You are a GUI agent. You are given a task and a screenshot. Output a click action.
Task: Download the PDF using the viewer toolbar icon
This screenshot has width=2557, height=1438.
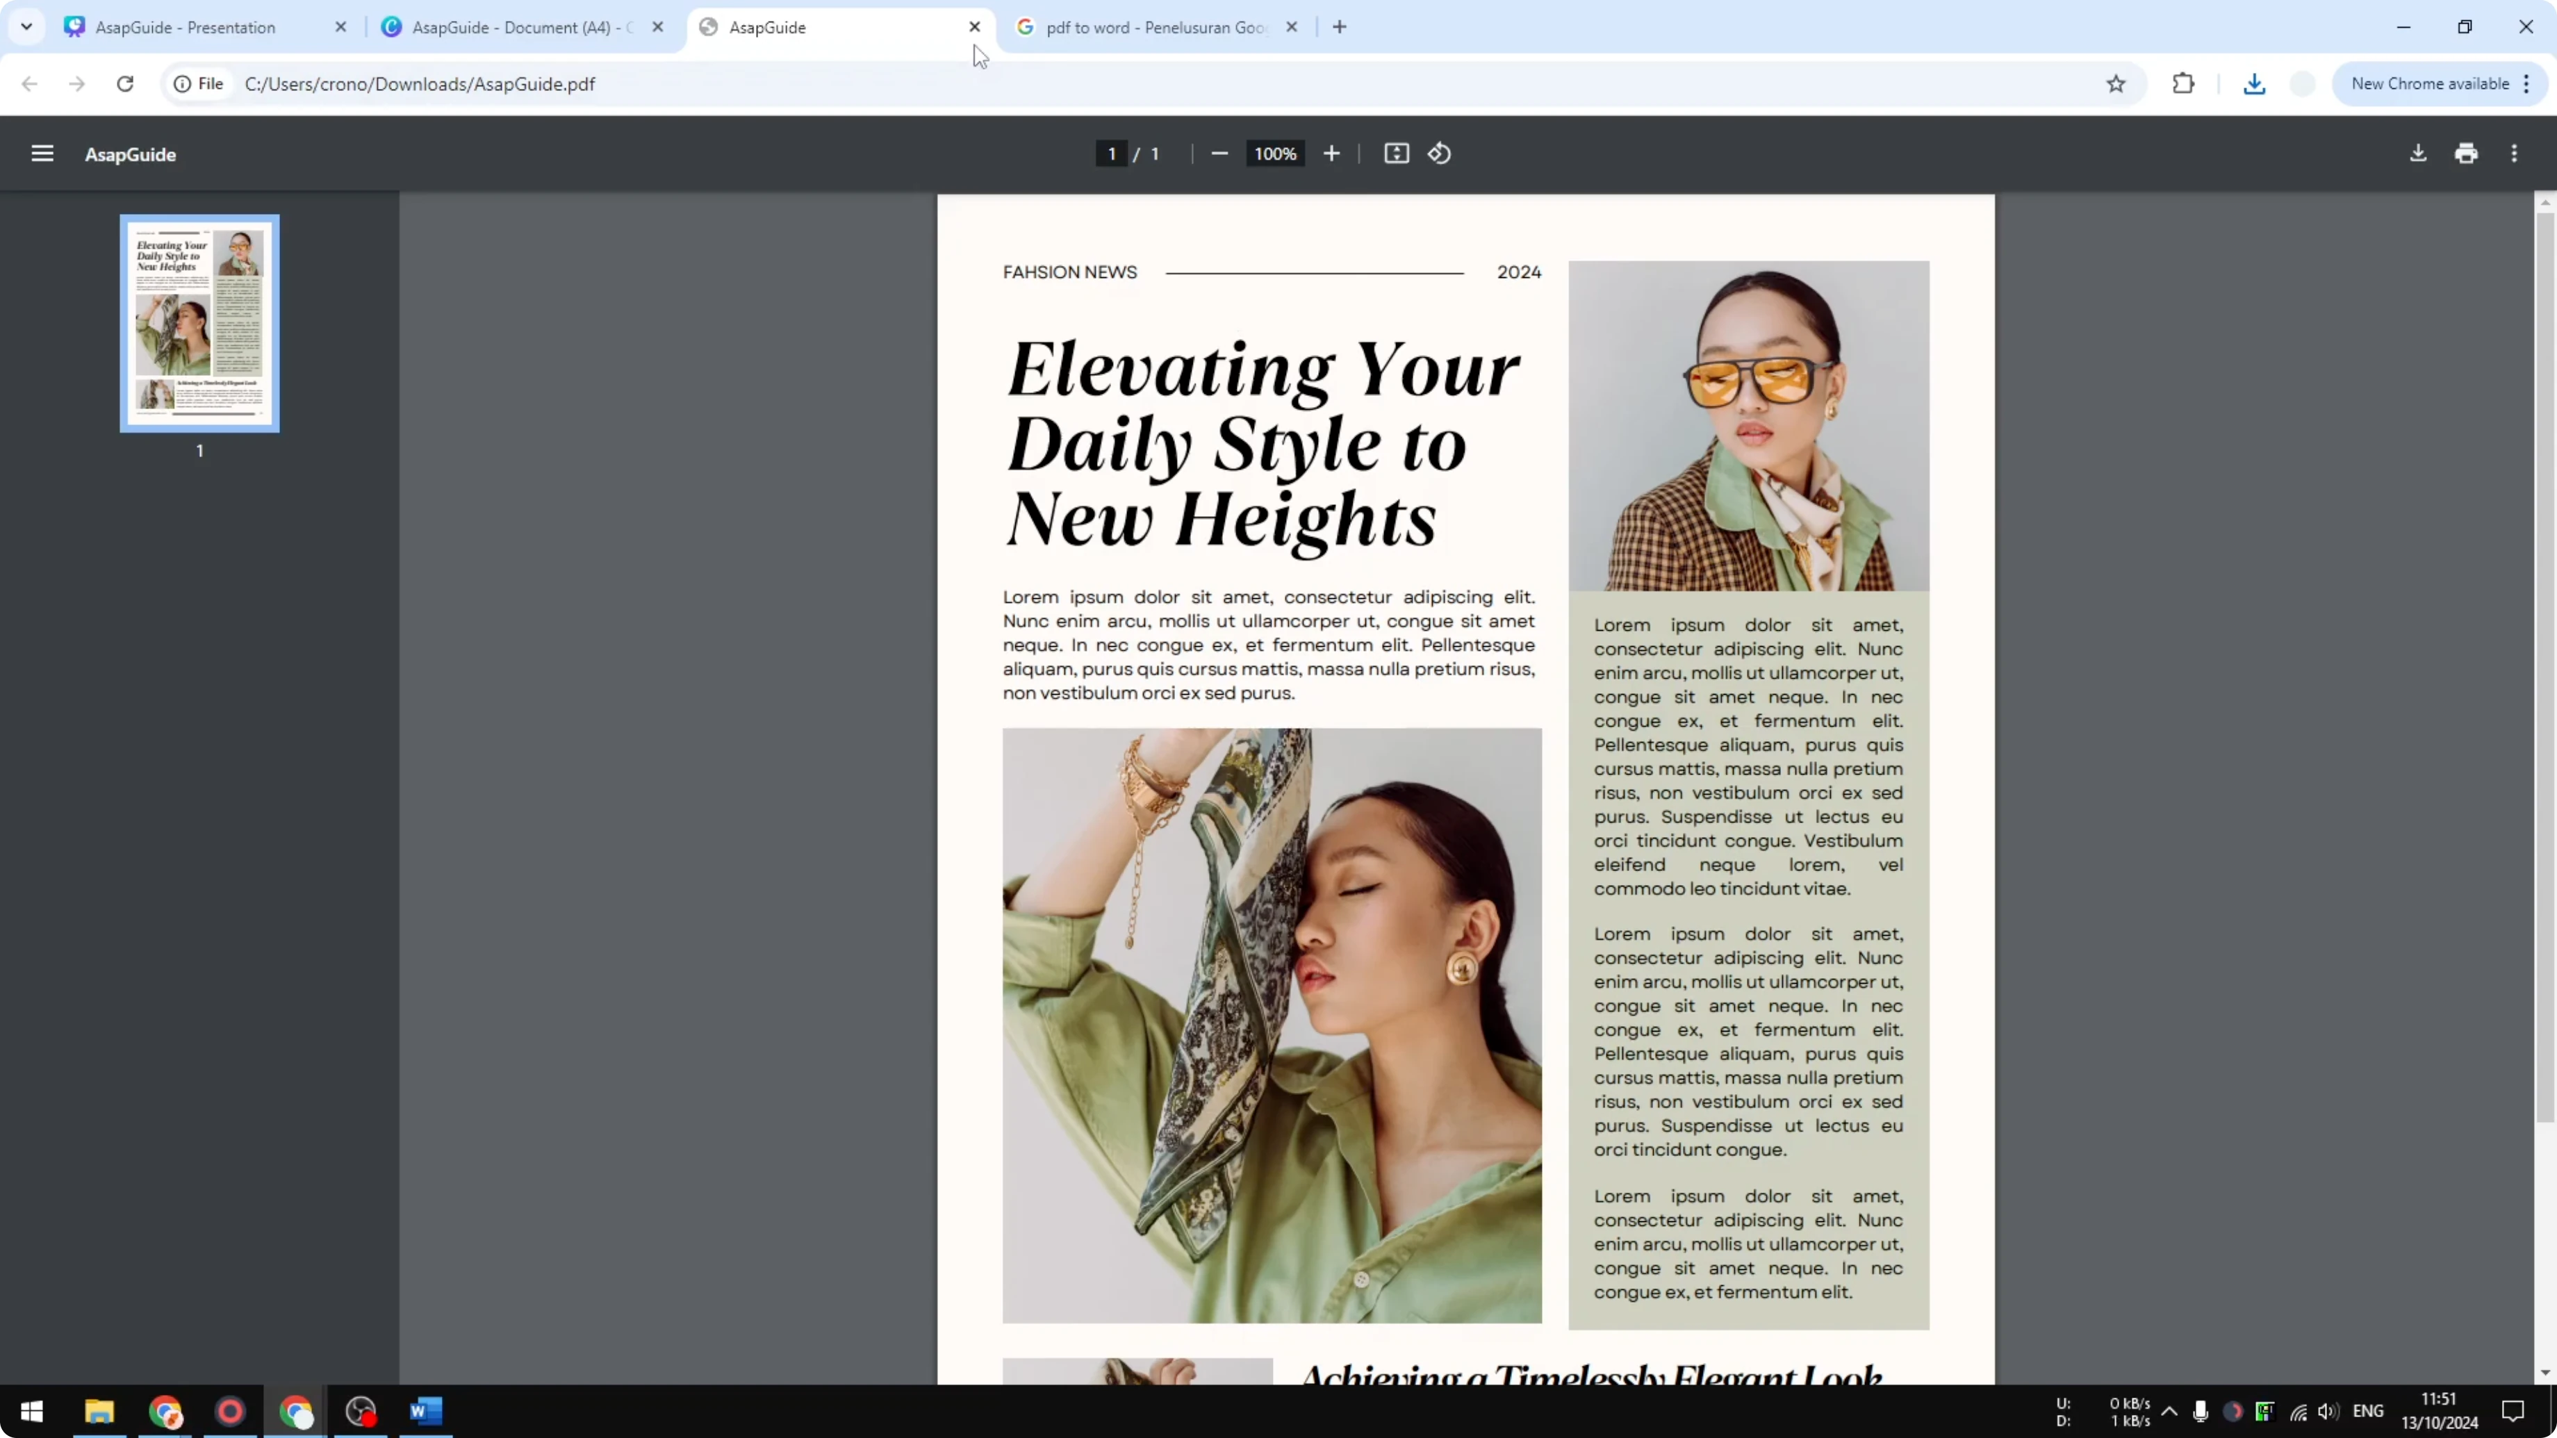(x=2417, y=154)
